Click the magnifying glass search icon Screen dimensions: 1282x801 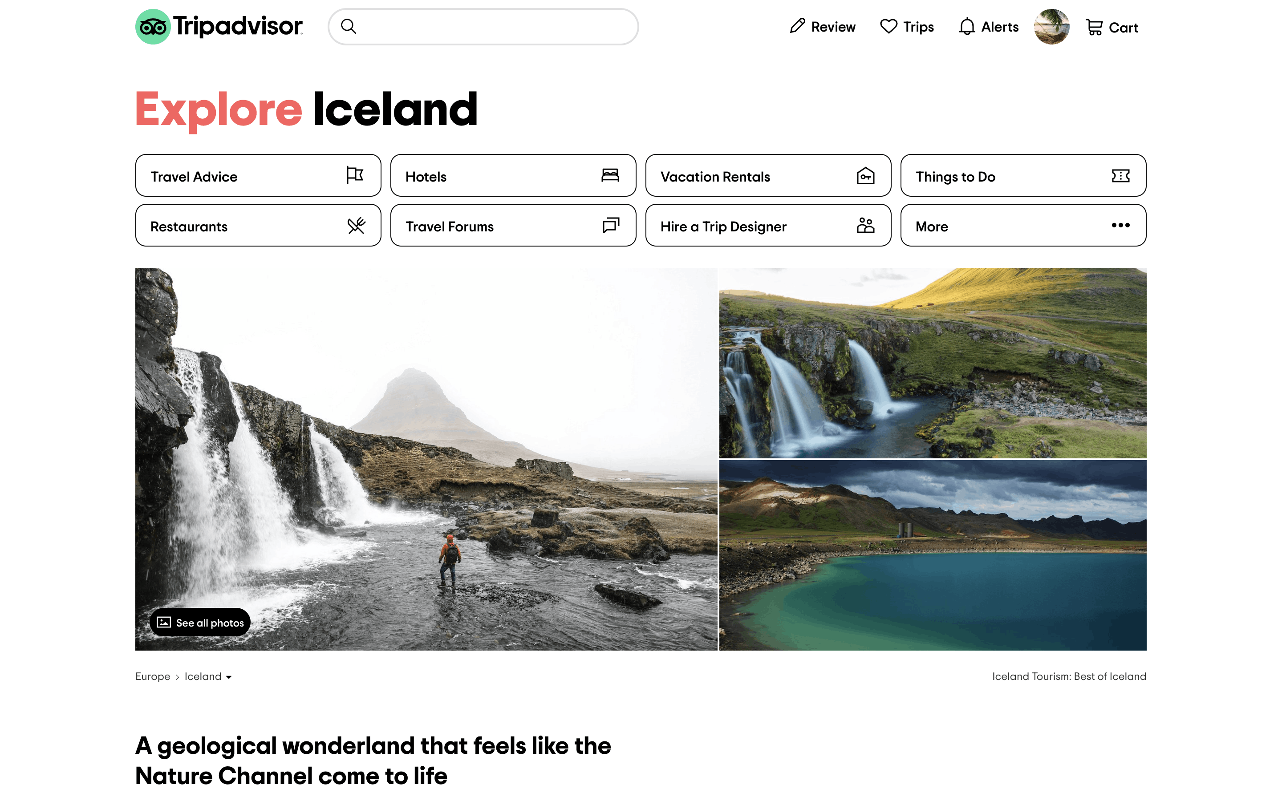tap(348, 27)
